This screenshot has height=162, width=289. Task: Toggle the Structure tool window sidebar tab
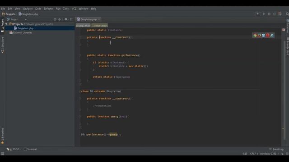click(2, 45)
